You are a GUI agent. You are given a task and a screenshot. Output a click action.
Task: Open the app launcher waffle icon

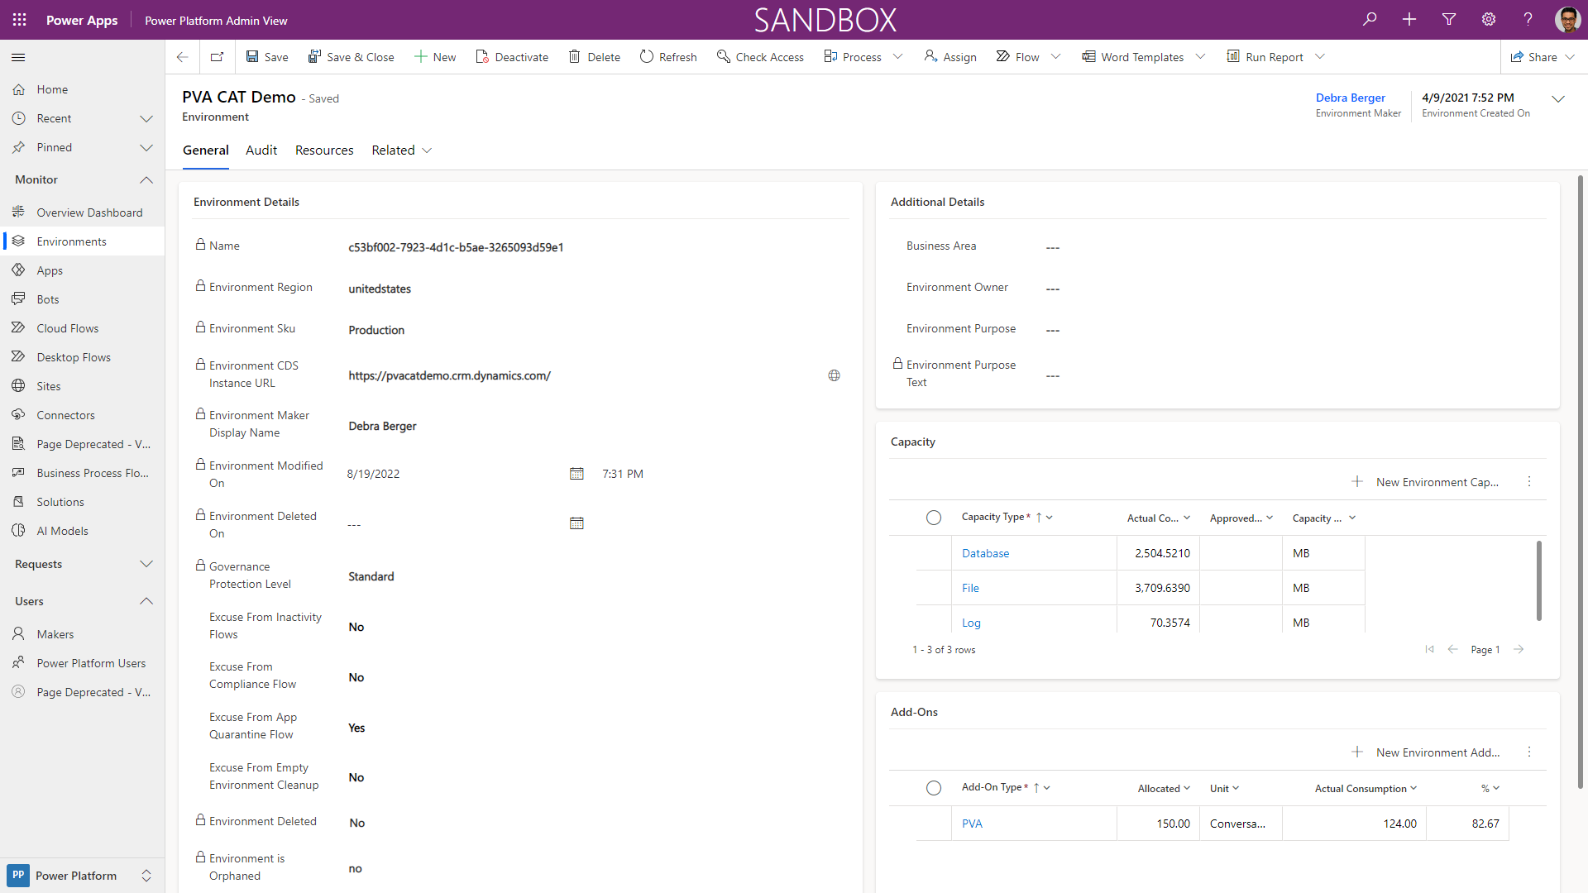(20, 20)
